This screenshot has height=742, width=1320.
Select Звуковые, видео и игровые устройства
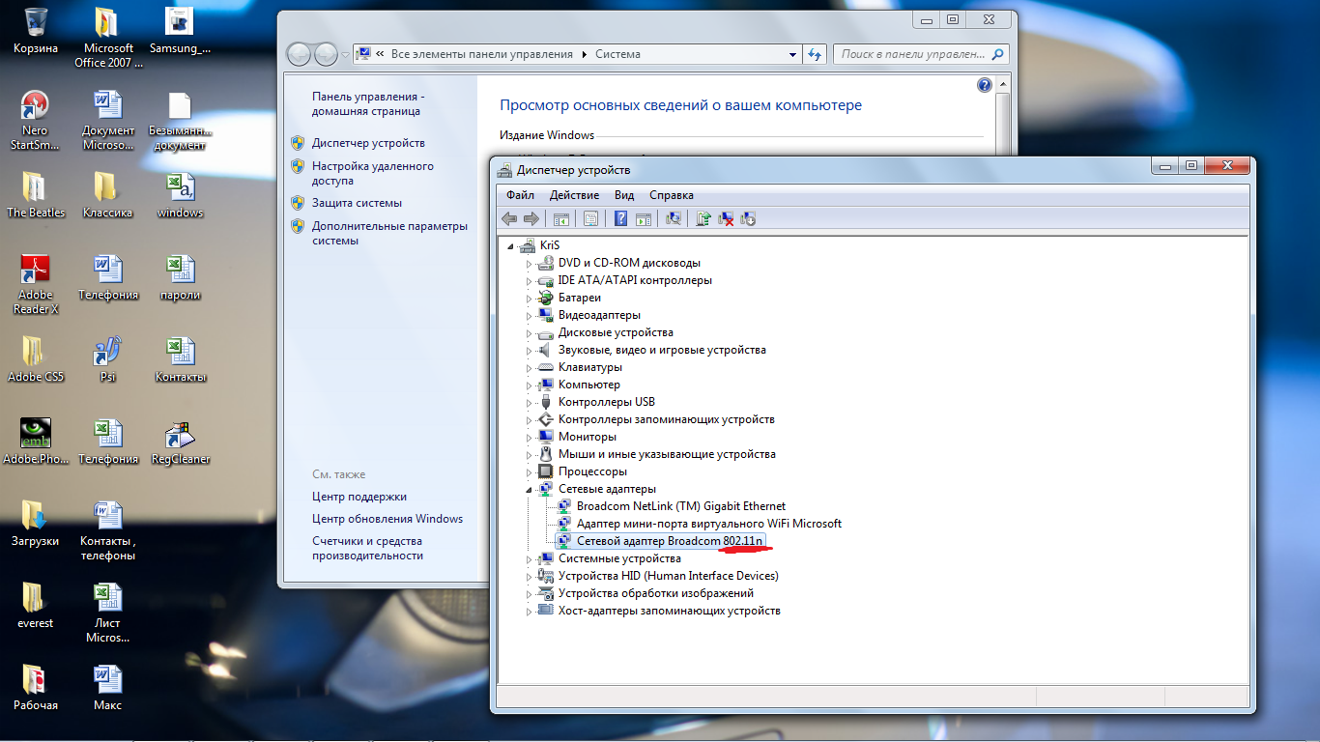point(662,350)
